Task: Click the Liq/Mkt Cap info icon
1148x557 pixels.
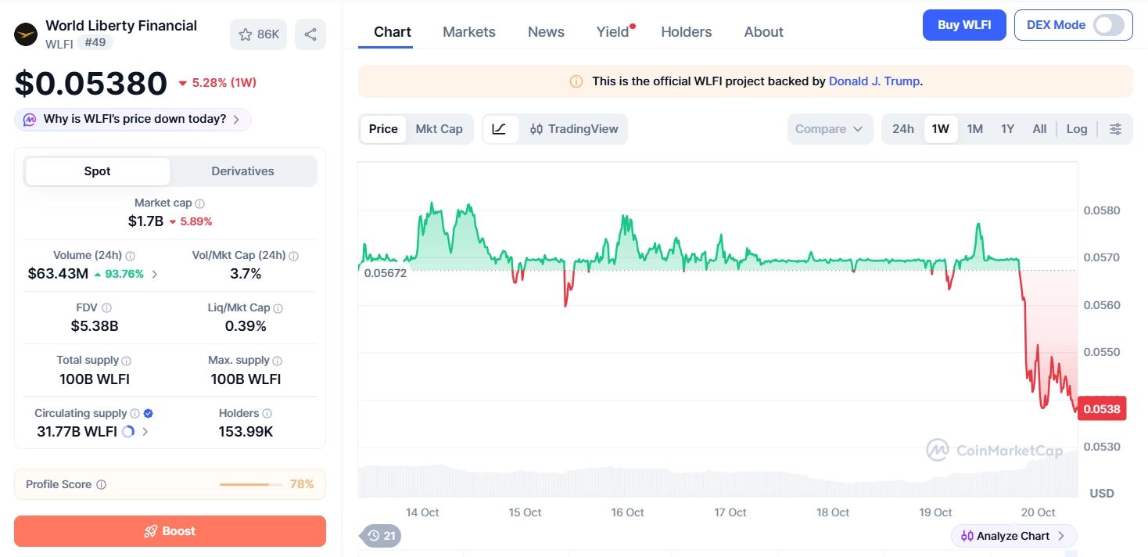Action: [x=278, y=308]
